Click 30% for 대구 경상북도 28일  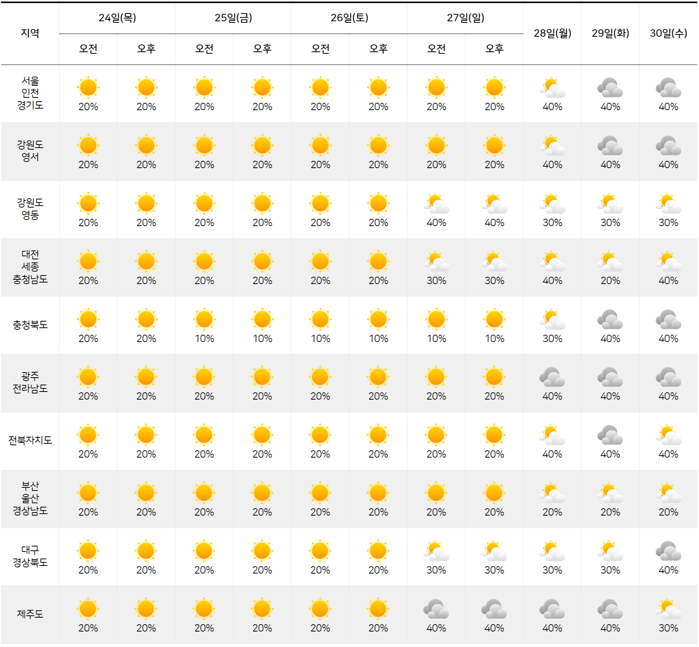[x=552, y=570]
